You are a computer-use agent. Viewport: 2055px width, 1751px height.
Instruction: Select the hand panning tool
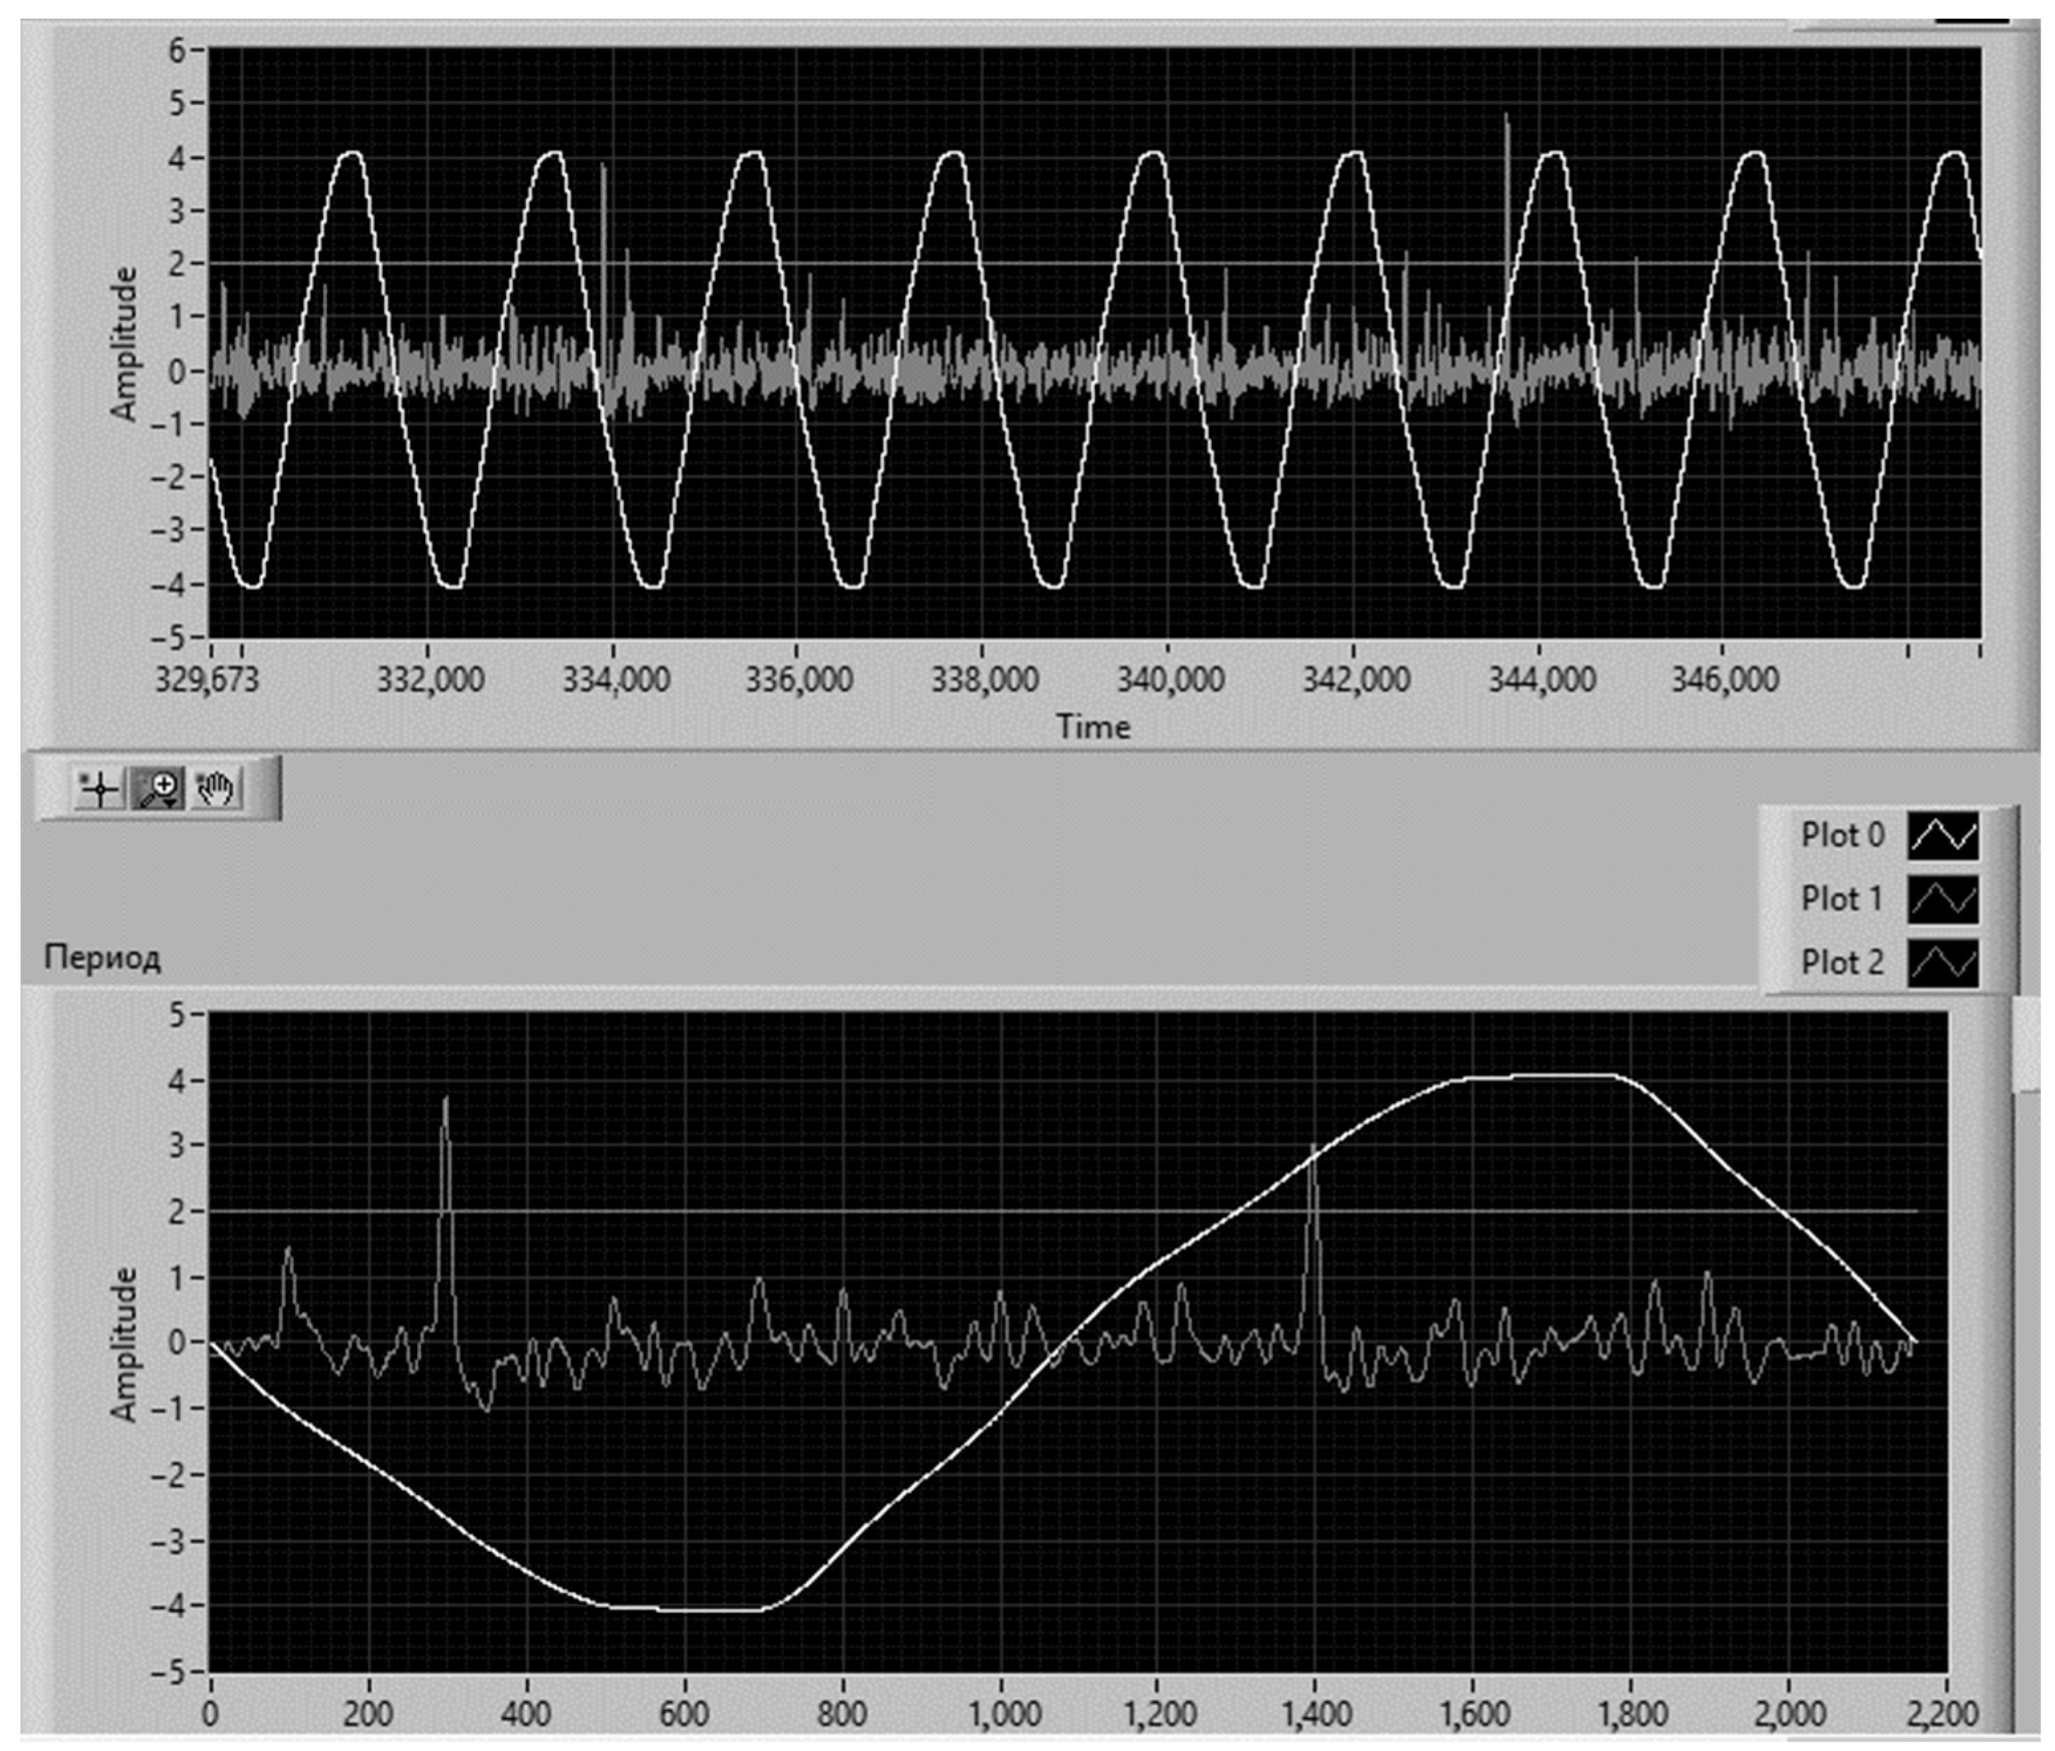[216, 790]
